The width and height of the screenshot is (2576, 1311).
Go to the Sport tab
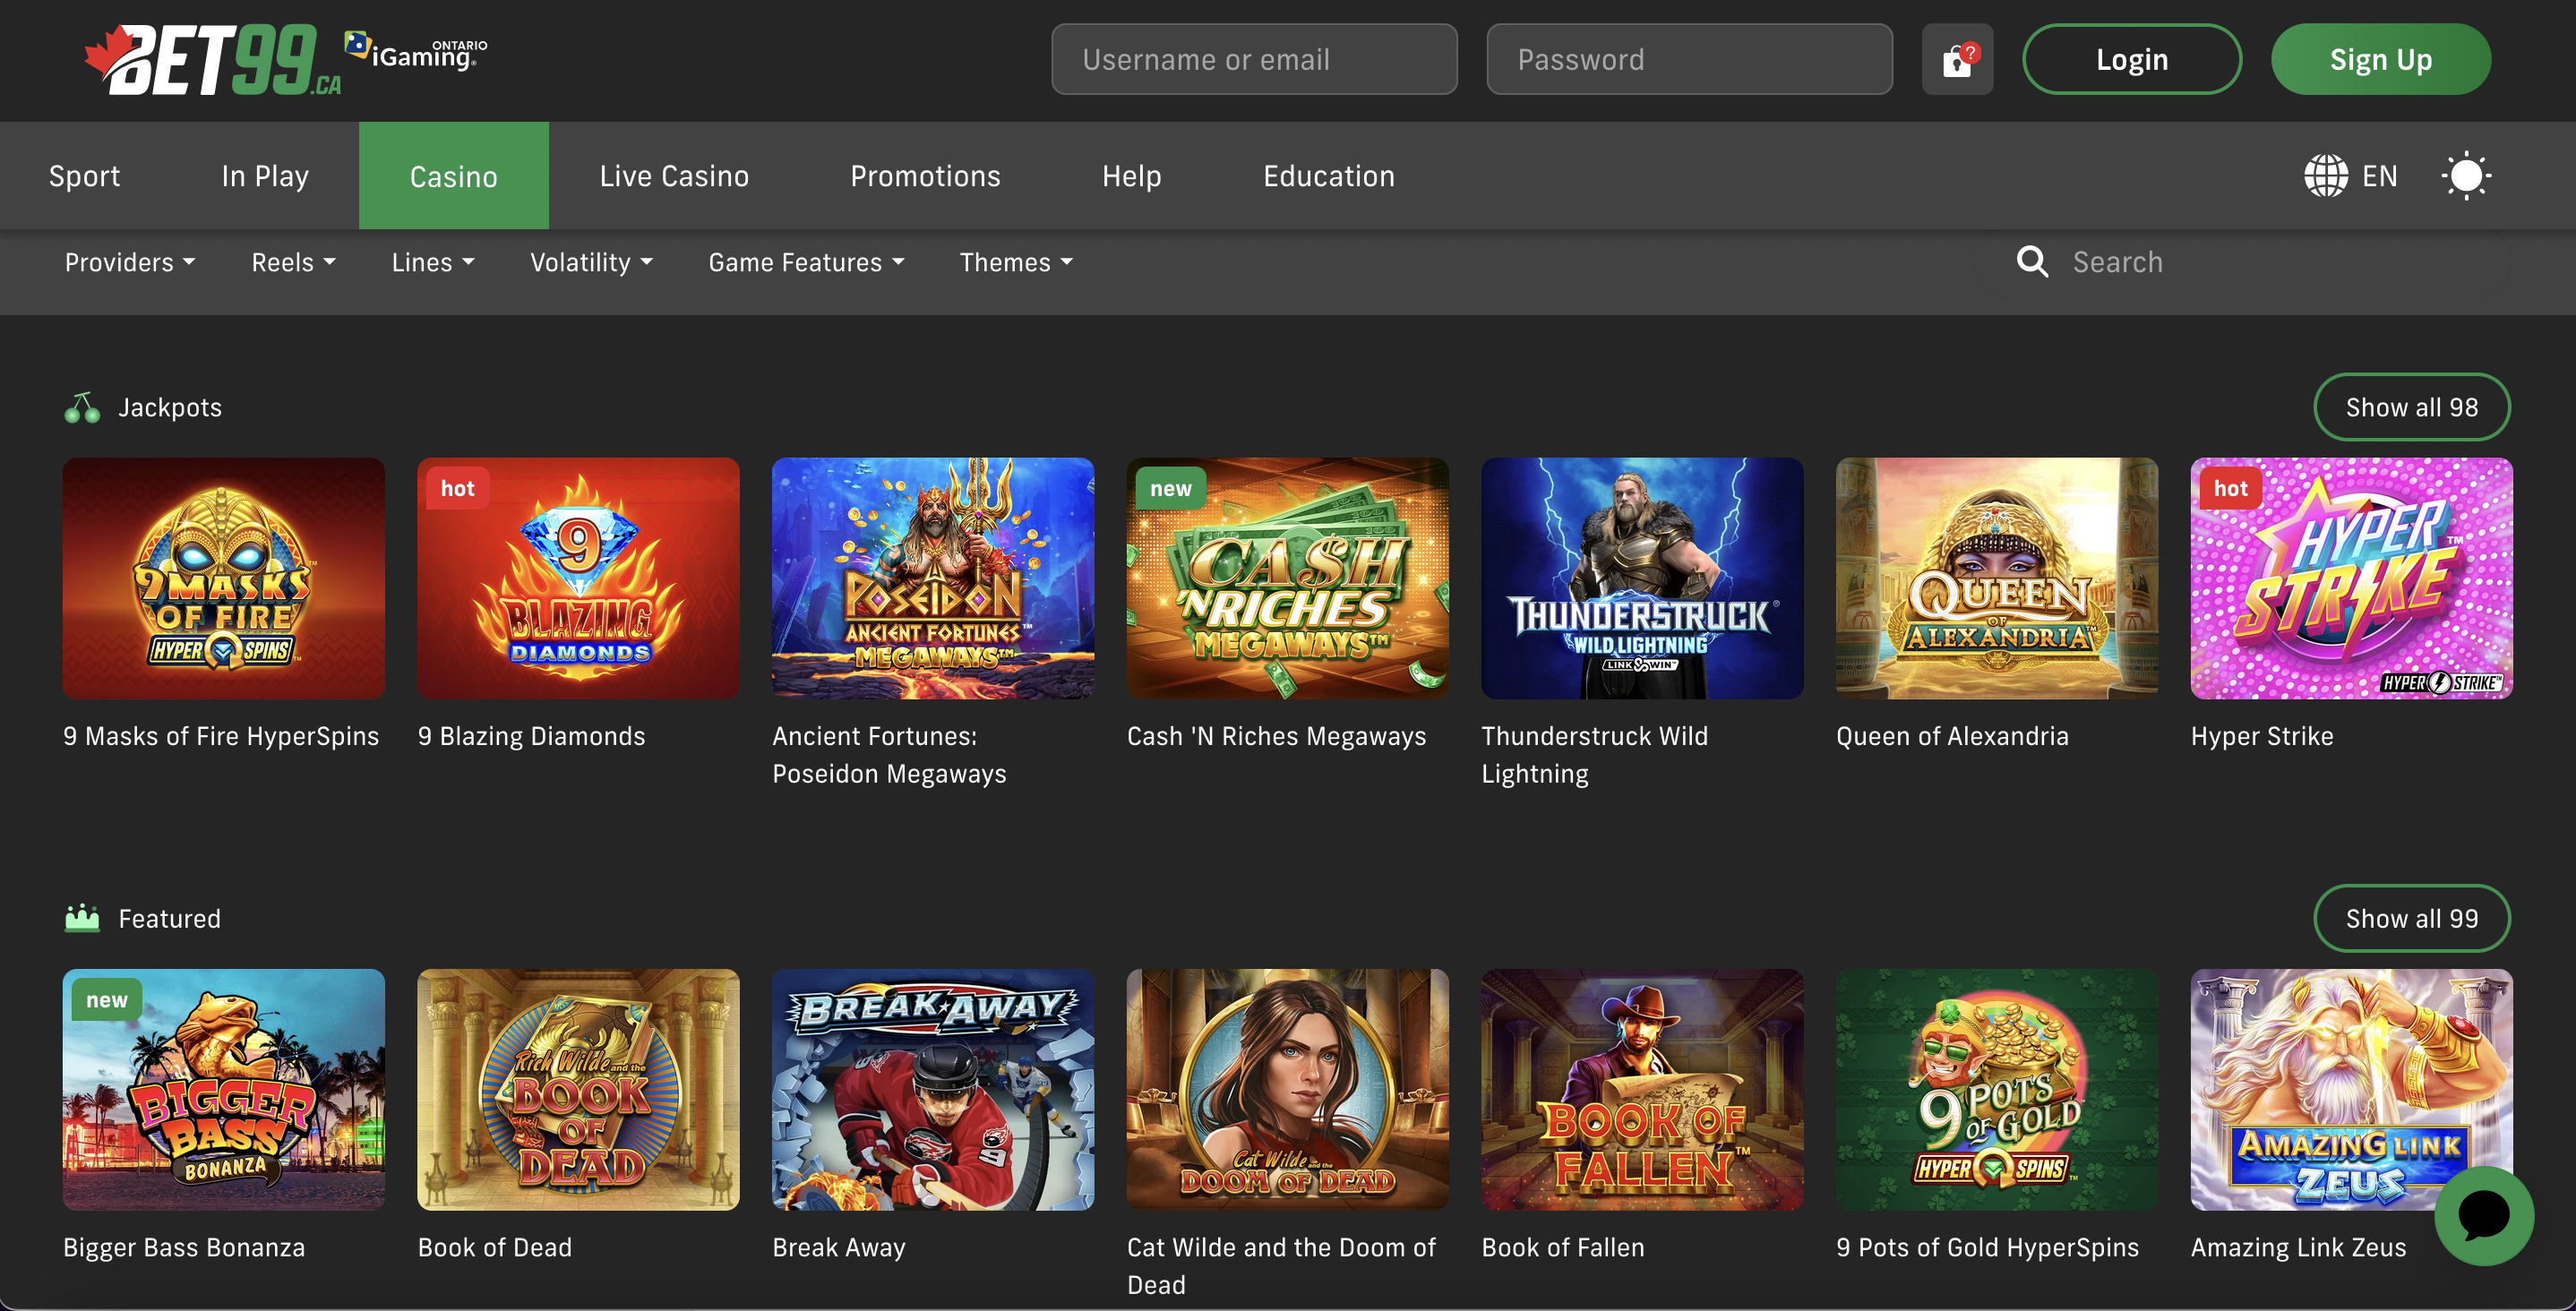pos(84,176)
